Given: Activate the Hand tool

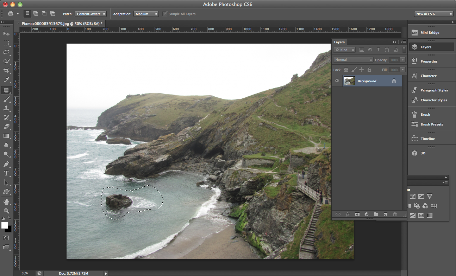Looking at the screenshot, I should tap(6, 201).
